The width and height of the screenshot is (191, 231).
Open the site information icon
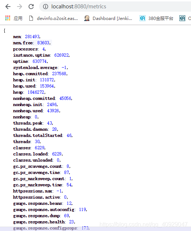(x=46, y=7)
